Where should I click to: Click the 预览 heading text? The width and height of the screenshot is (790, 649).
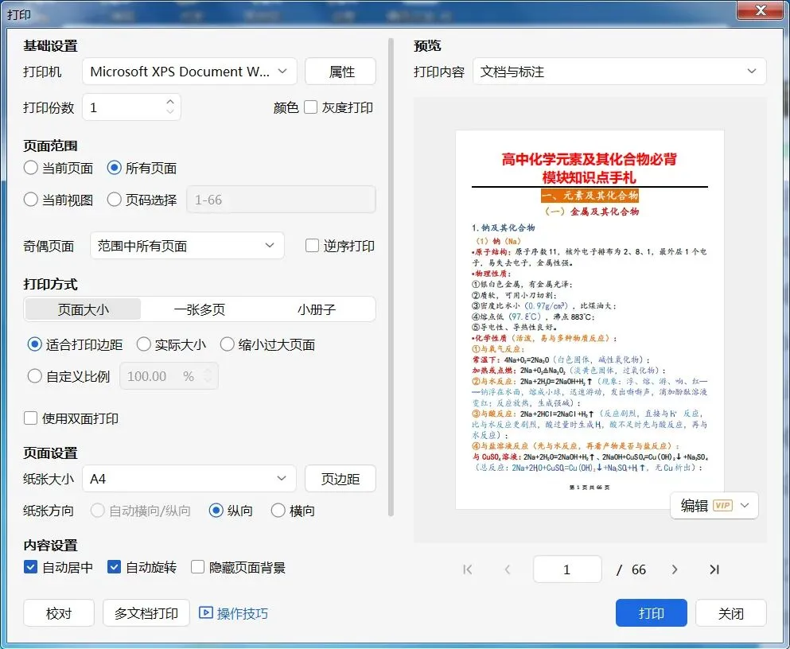427,46
